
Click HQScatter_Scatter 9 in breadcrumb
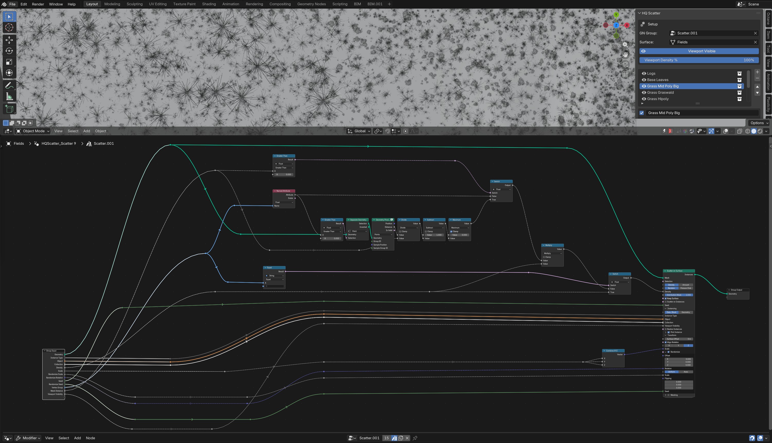[59, 144]
